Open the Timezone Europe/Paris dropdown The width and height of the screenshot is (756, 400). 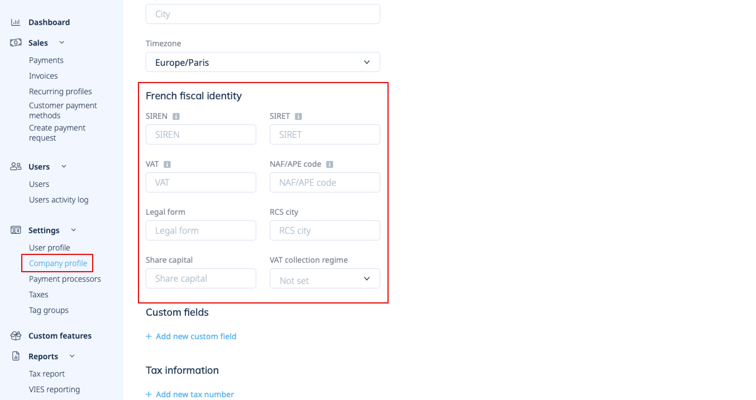click(263, 62)
